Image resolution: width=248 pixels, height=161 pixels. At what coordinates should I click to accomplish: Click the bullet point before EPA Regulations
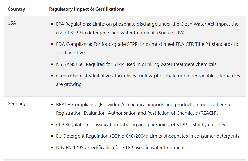52,24
